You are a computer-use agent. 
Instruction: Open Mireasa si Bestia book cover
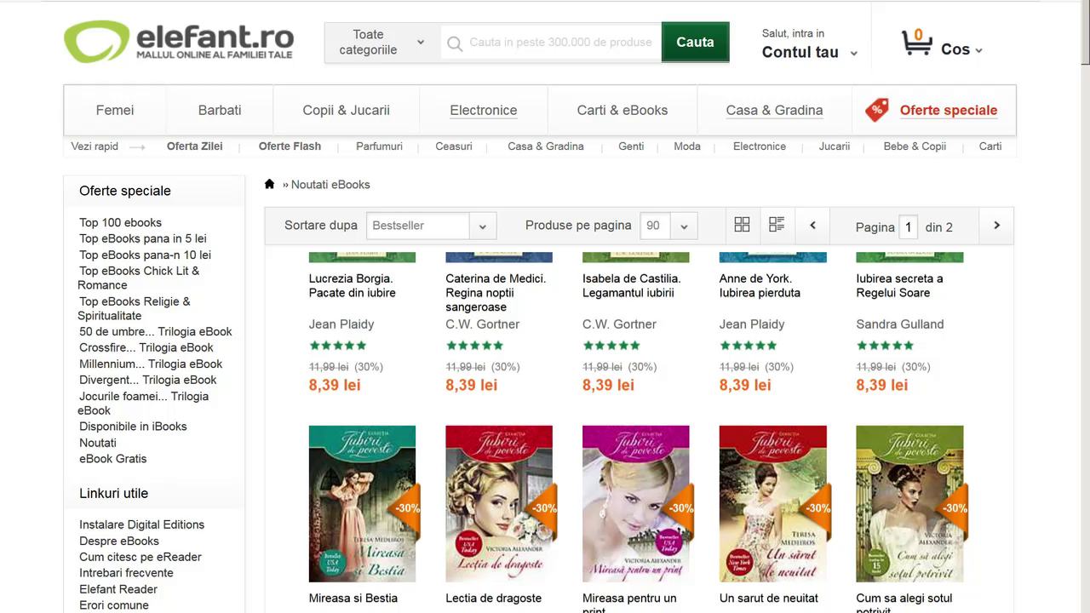point(362,504)
